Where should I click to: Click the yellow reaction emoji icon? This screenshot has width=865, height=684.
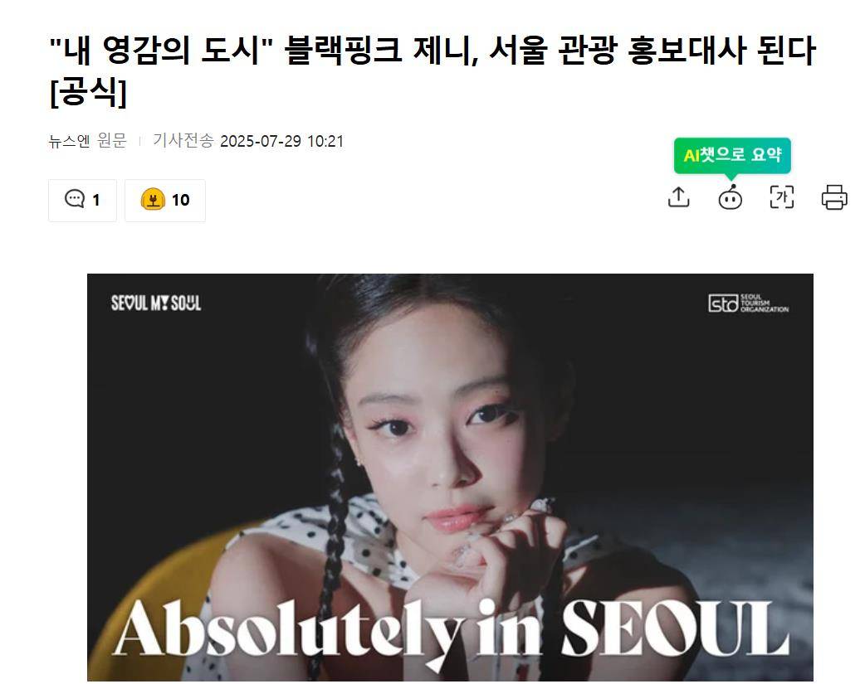pos(153,199)
